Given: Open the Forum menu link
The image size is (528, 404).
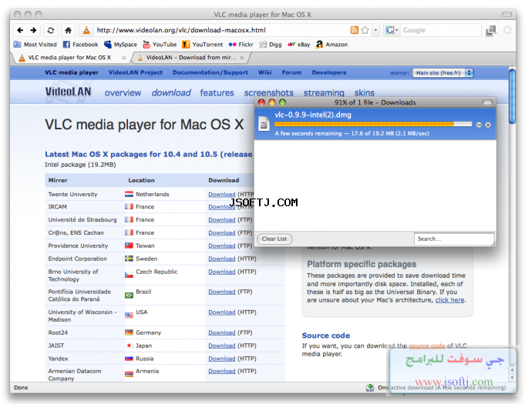Looking at the screenshot, I should point(291,72).
